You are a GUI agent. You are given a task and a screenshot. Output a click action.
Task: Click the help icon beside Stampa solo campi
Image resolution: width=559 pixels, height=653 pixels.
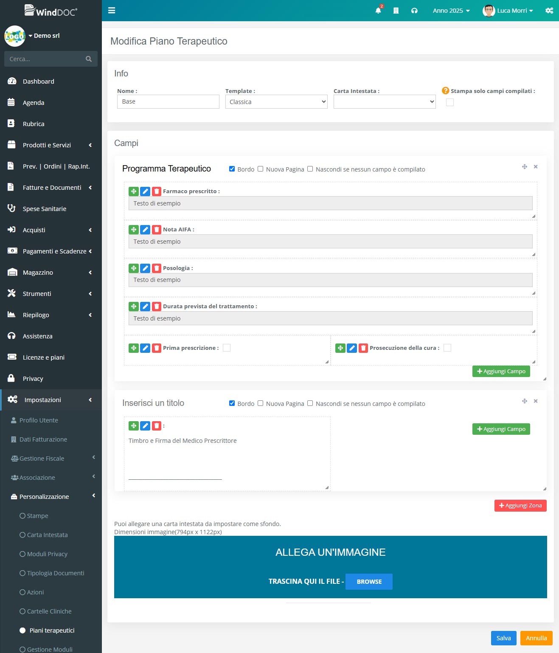point(445,90)
